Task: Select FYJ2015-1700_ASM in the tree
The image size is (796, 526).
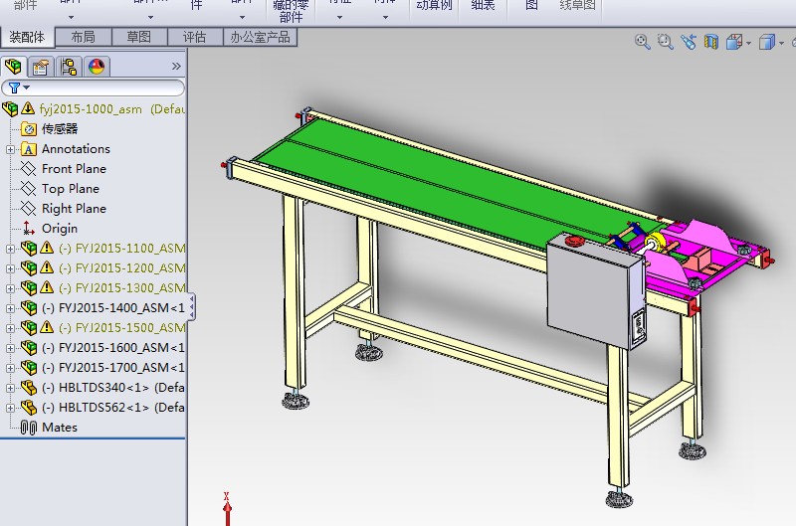Action: point(113,368)
